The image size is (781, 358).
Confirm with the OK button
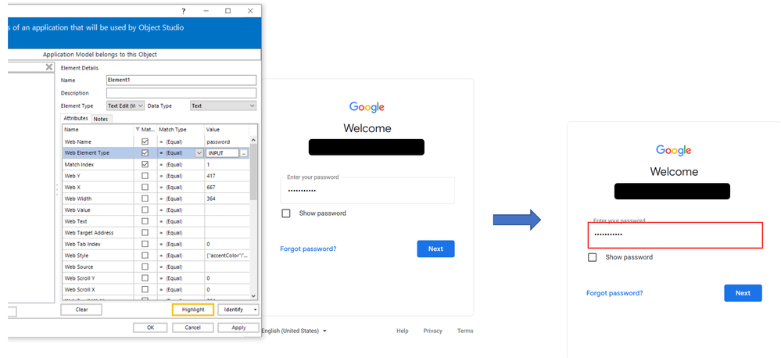pos(150,328)
